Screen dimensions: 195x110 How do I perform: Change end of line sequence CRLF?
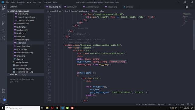point(176,105)
